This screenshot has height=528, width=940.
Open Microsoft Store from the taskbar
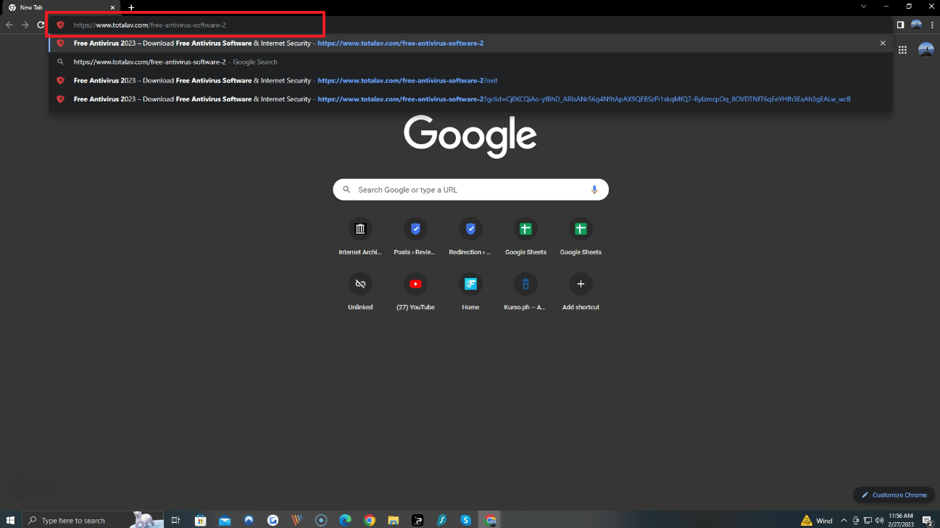click(201, 520)
